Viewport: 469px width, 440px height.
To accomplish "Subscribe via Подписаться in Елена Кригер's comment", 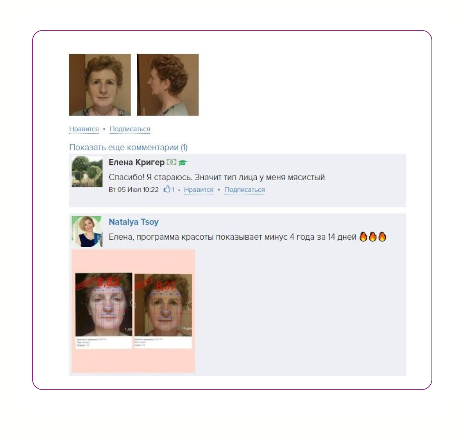I will pos(245,190).
